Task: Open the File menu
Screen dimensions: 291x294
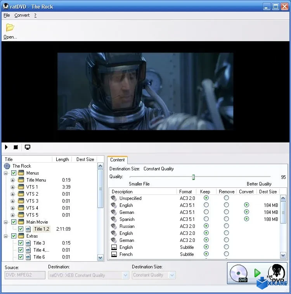Action: pyautogui.click(x=7, y=15)
